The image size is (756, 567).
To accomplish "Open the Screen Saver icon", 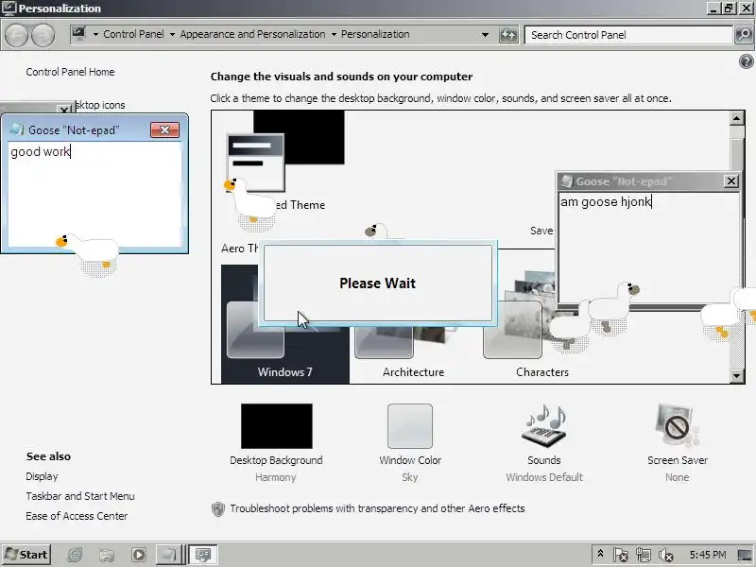I will click(x=677, y=426).
